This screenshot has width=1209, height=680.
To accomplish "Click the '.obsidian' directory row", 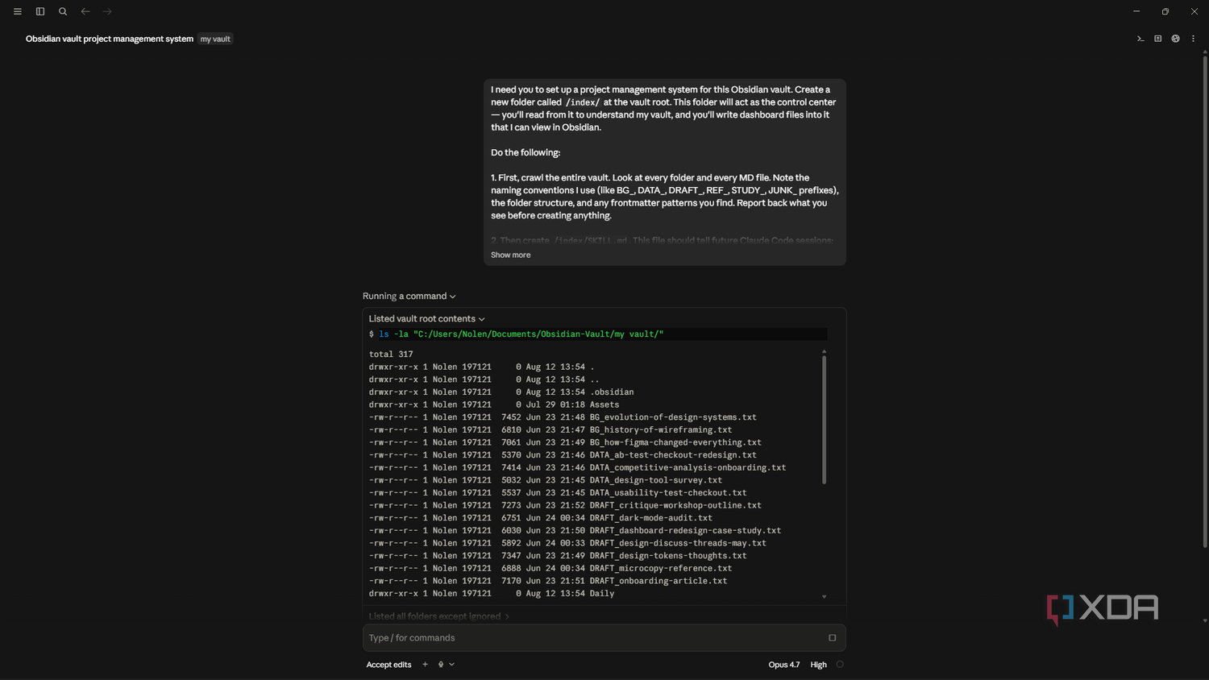I will click(x=501, y=392).
